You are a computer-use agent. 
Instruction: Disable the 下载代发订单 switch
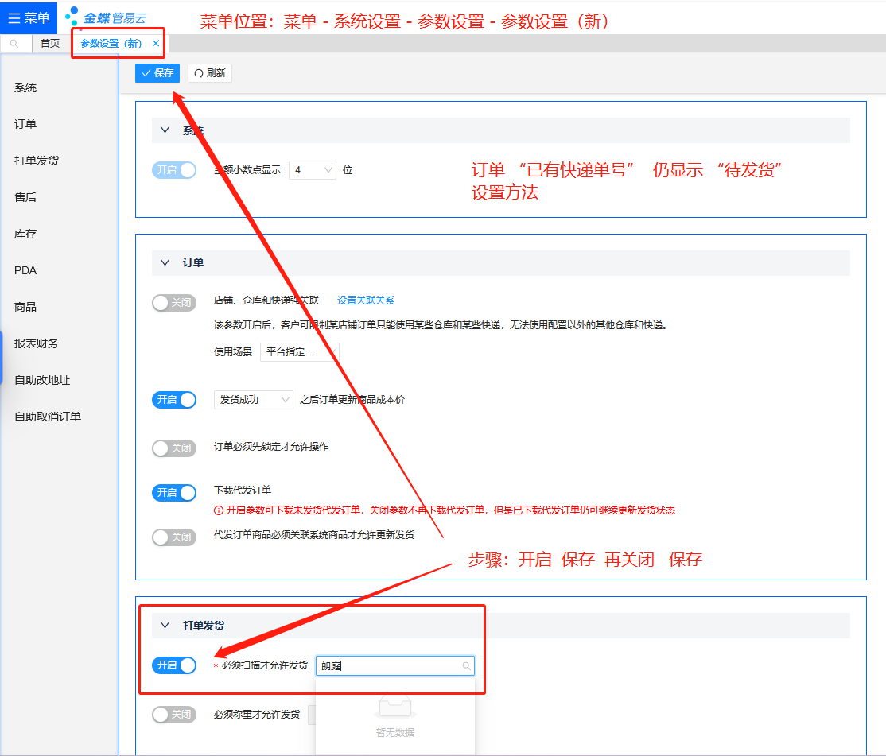click(x=173, y=493)
